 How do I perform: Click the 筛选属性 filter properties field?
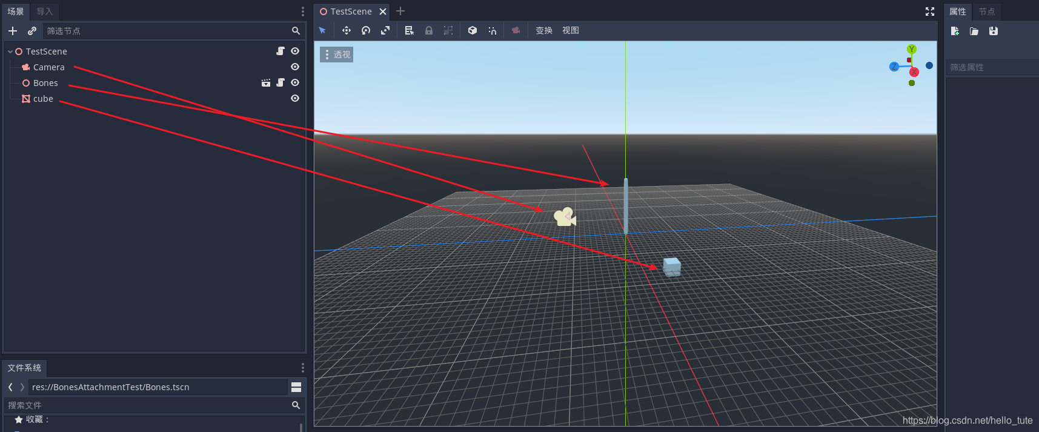pyautogui.click(x=992, y=67)
